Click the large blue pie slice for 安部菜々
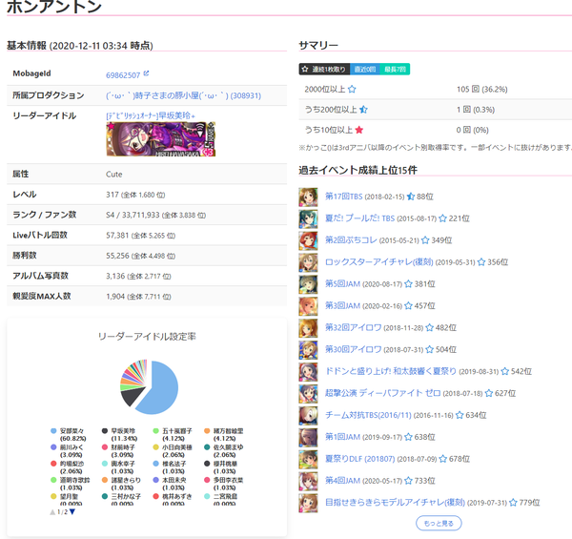This screenshot has height=539, width=572. [x=160, y=388]
